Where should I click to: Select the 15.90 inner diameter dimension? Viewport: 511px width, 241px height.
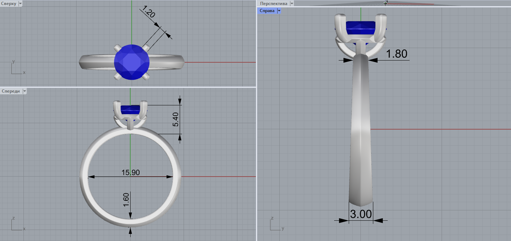click(x=131, y=173)
